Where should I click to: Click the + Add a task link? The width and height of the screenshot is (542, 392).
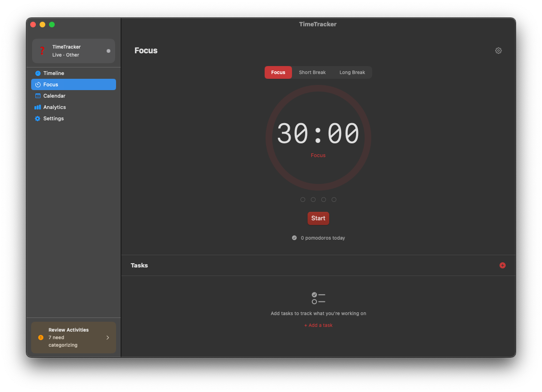(x=318, y=325)
